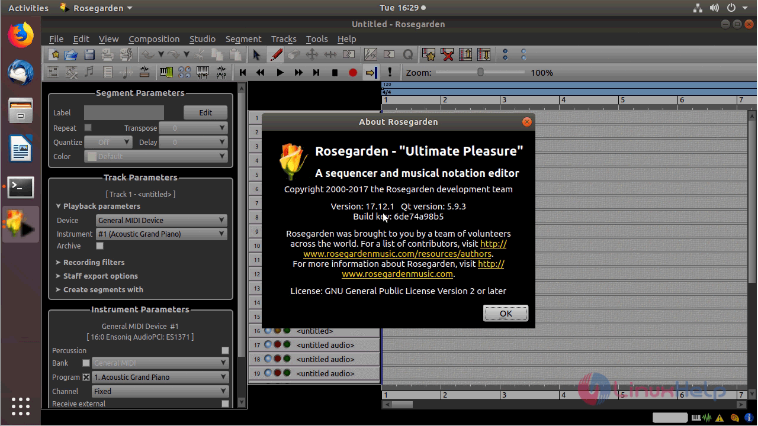The width and height of the screenshot is (758, 426).
Task: Uncheck the Program checkbox
Action: click(86, 377)
